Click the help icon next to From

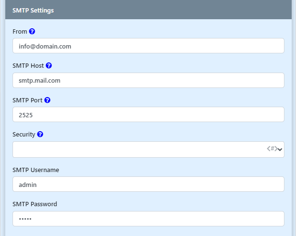(x=32, y=31)
